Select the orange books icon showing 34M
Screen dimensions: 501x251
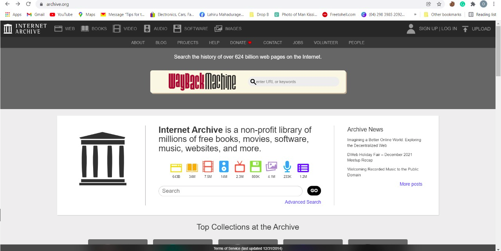coord(192,168)
